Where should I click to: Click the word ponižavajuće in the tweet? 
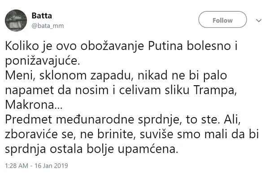43,61
